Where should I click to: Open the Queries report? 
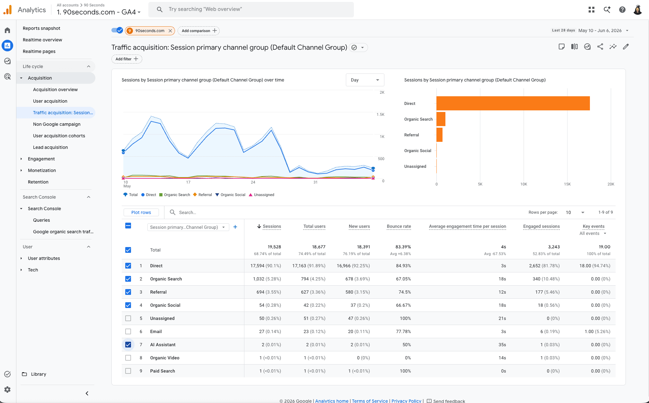(x=41, y=220)
